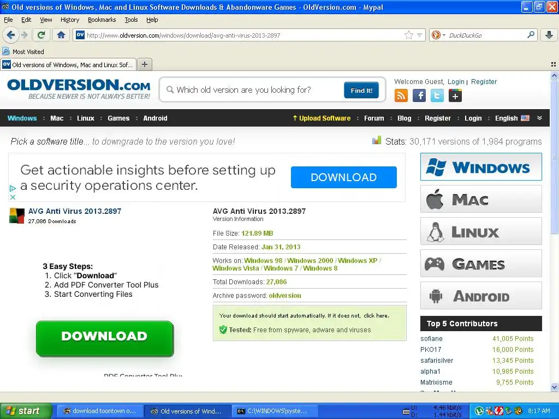Open the URL history dropdown arrow
Viewport: 559px width, 419px height.
(420, 35)
